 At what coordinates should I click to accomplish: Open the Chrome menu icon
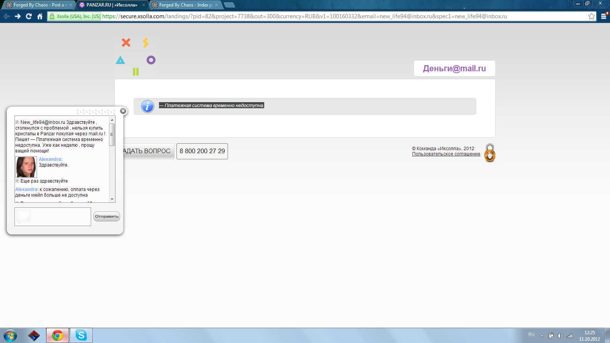click(x=604, y=16)
